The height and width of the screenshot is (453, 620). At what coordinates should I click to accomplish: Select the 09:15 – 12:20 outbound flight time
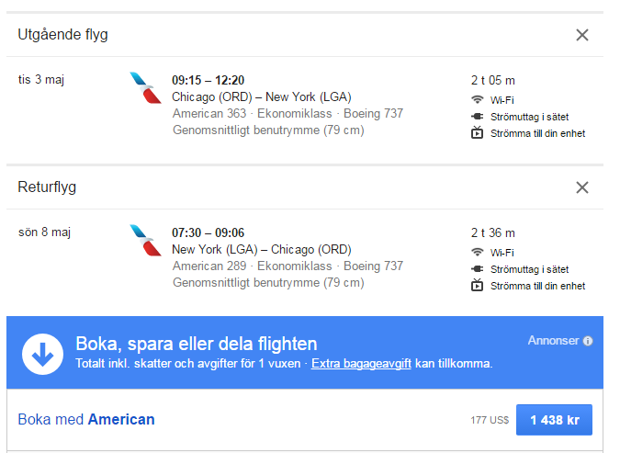tap(209, 80)
